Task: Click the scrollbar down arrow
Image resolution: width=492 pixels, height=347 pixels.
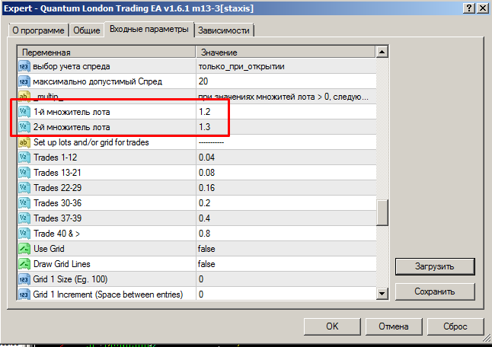Action: coord(382,294)
